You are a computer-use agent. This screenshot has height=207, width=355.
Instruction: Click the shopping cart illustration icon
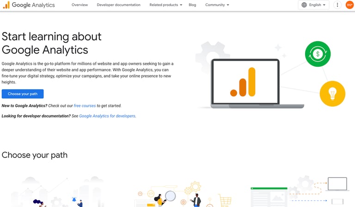click(x=225, y=200)
